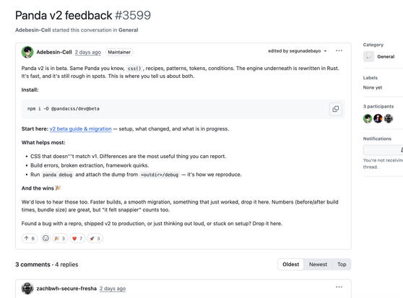Open the emoji reaction picker
This screenshot has height=298, width=403.
pos(45,238)
